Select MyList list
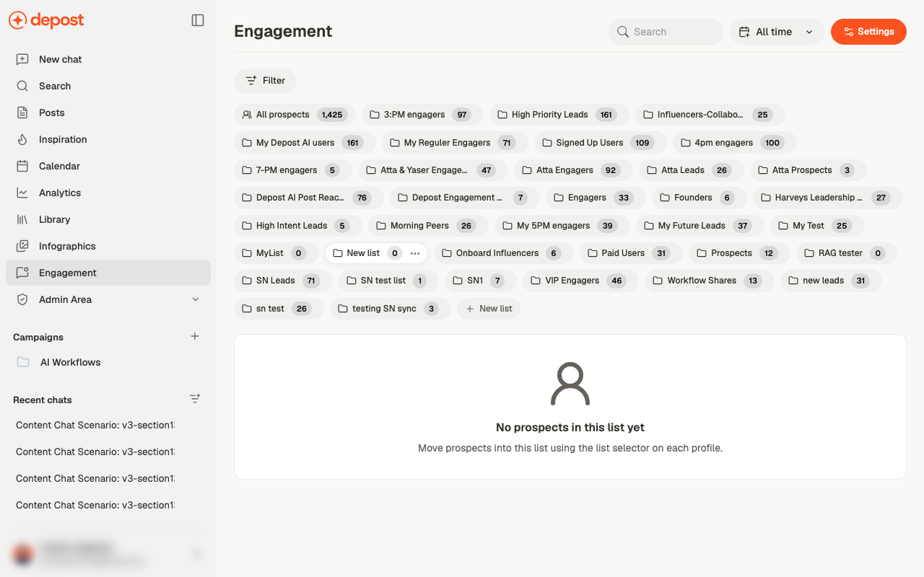 [276, 253]
